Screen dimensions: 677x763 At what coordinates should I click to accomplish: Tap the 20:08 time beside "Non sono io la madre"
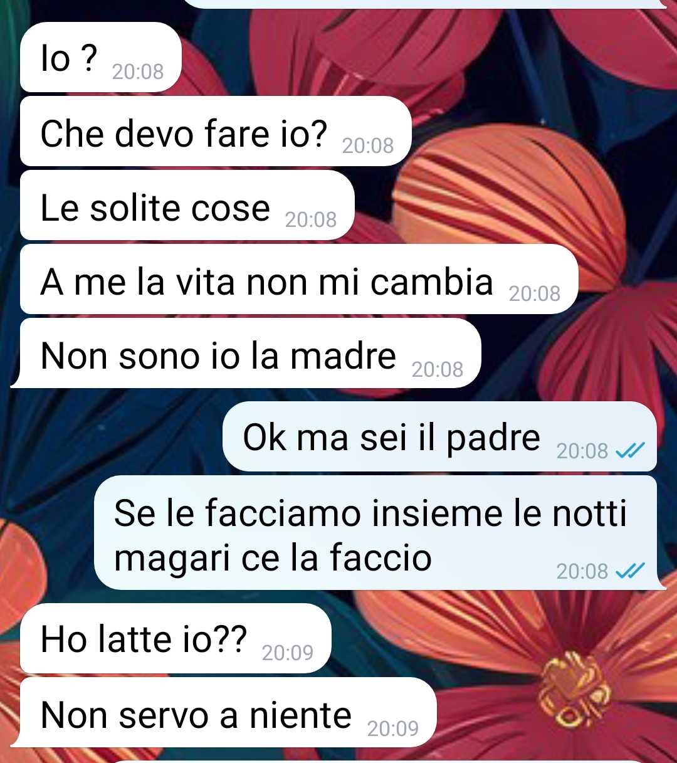pyautogui.click(x=438, y=369)
